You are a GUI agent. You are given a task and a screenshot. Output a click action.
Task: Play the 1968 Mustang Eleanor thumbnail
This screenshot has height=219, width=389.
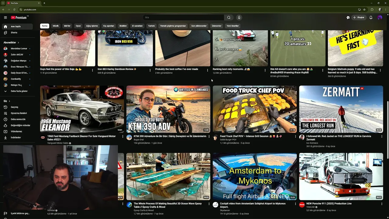point(82,109)
